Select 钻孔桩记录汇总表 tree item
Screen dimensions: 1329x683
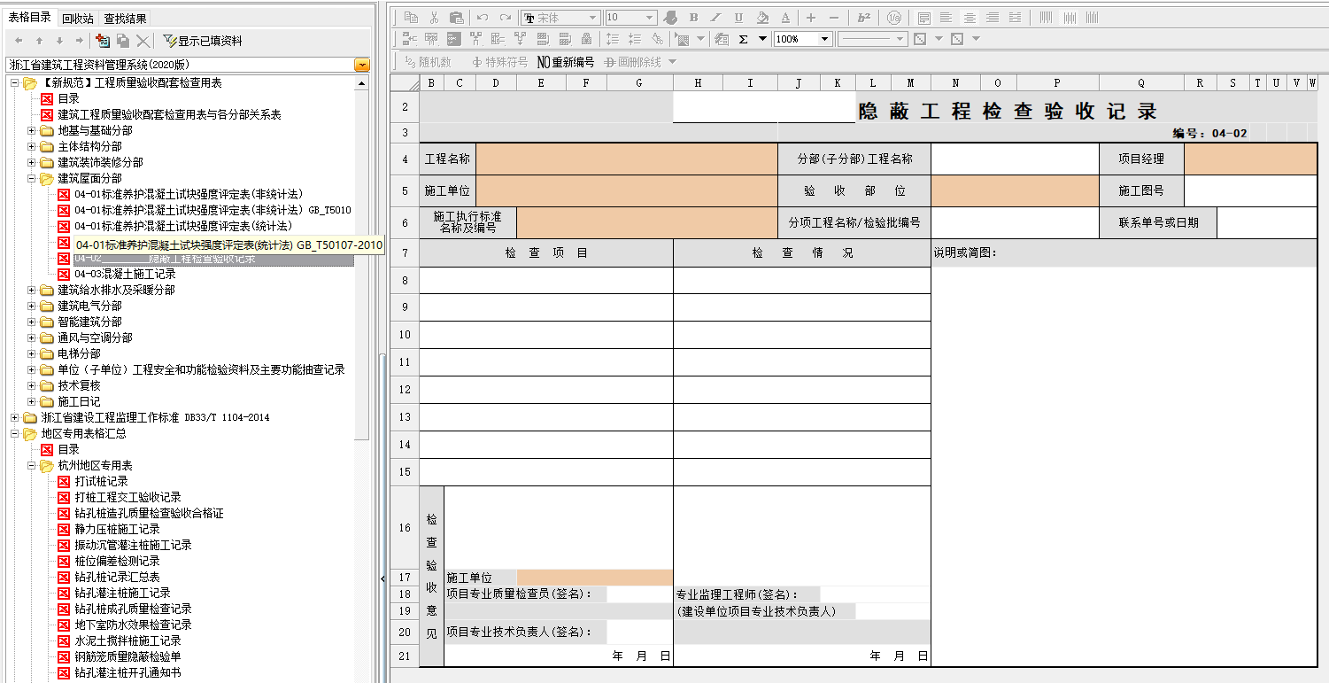(117, 577)
